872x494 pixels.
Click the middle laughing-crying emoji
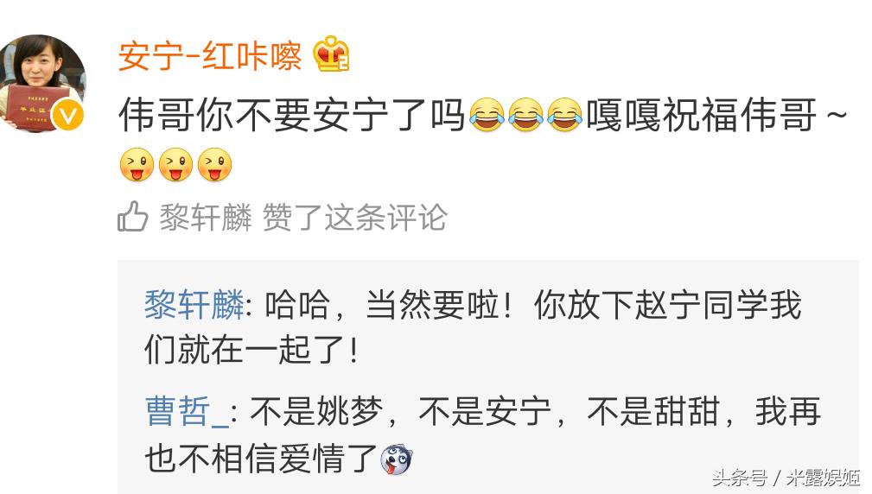(x=525, y=115)
